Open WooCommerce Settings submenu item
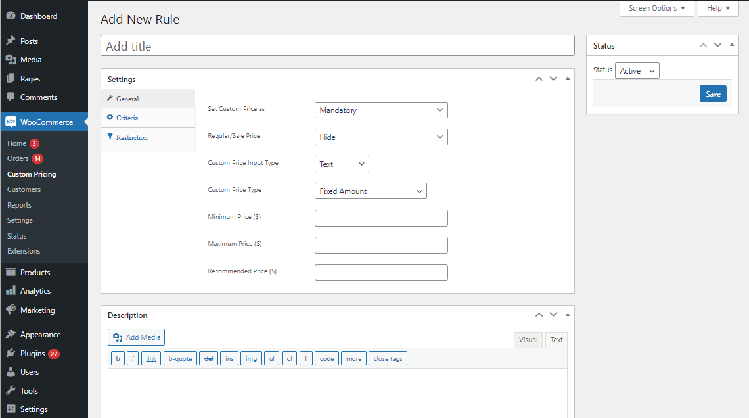This screenshot has width=749, height=418. coord(20,220)
